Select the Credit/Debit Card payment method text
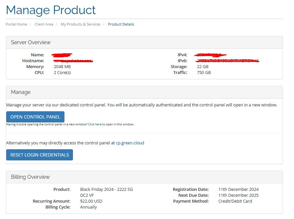The image size is (294, 219). point(235,201)
